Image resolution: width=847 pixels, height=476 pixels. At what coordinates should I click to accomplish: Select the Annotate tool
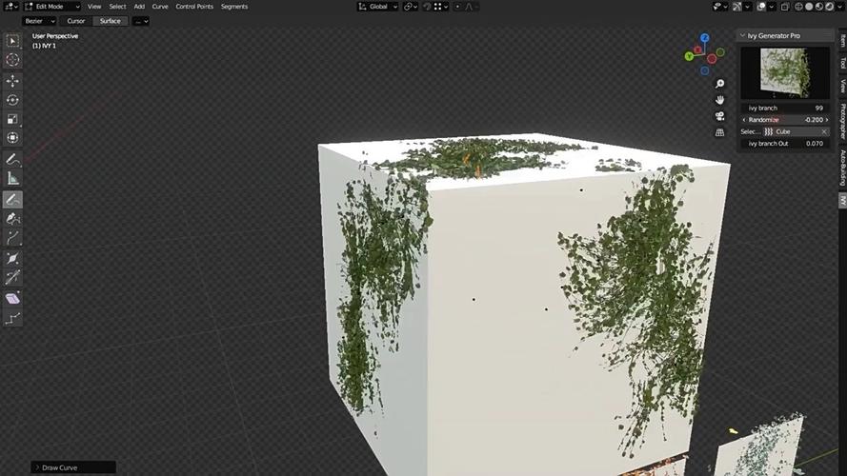[x=12, y=159]
